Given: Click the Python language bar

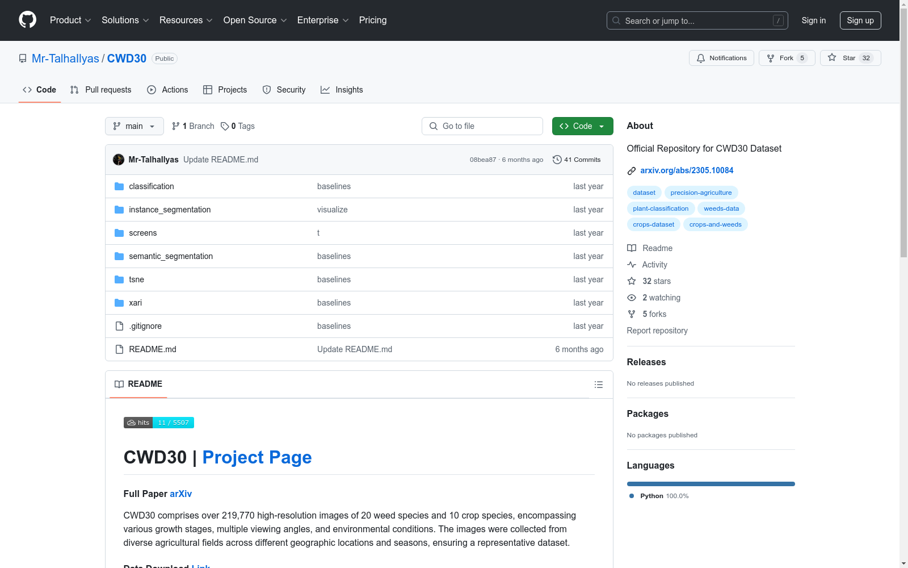Looking at the screenshot, I should tap(711, 484).
